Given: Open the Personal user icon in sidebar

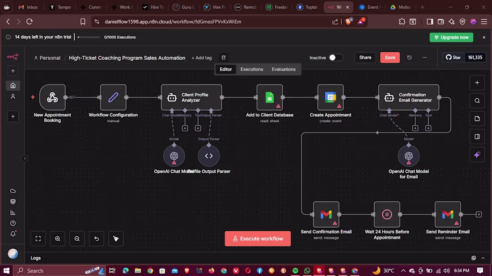Looking at the screenshot, I should pos(13,96).
